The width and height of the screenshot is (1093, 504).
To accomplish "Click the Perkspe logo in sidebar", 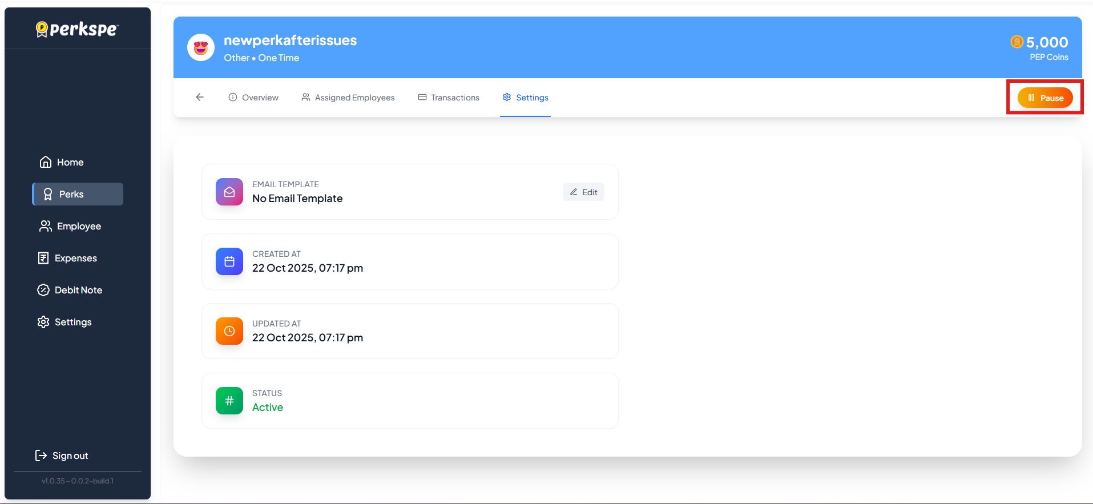I will (78, 29).
